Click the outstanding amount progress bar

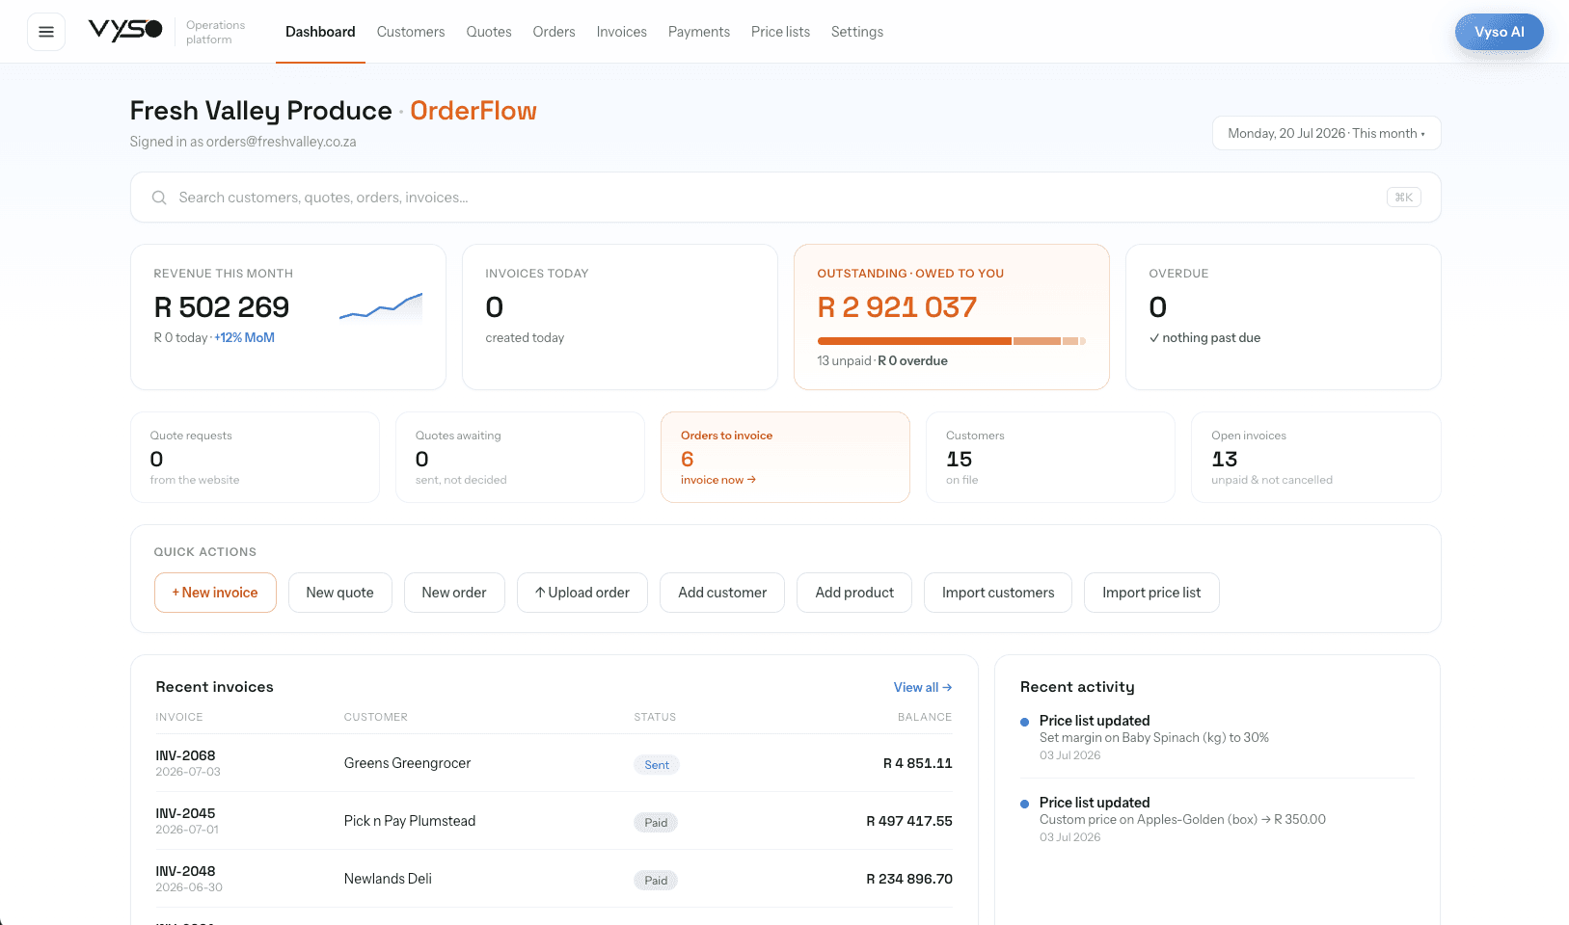coord(952,341)
